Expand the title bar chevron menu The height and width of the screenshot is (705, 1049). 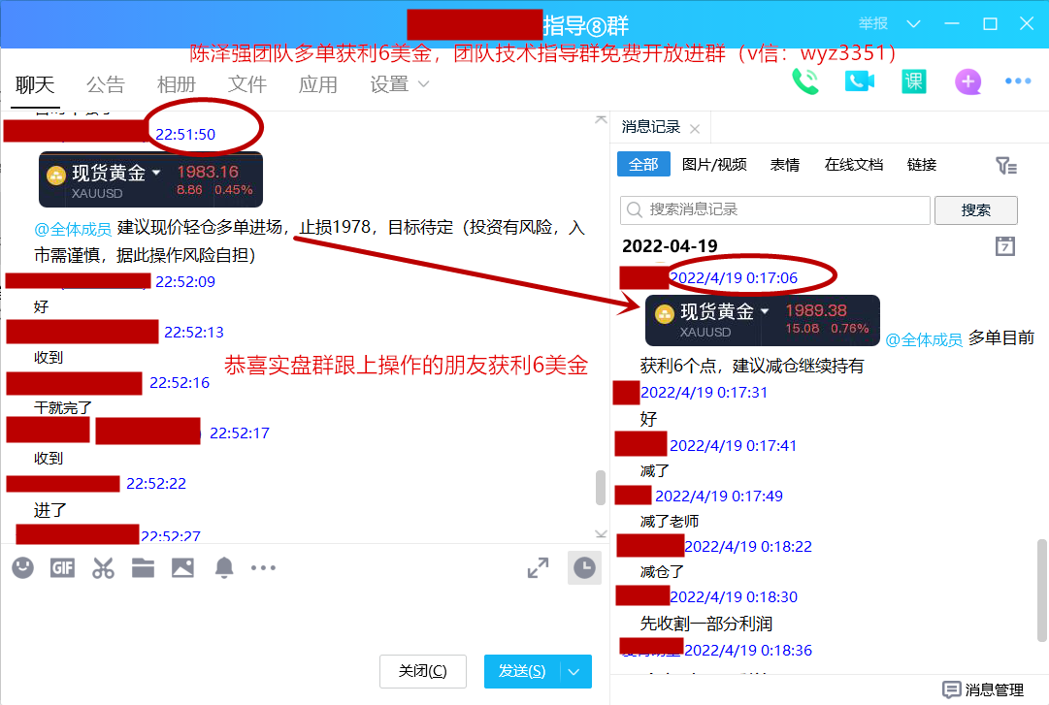point(913,24)
